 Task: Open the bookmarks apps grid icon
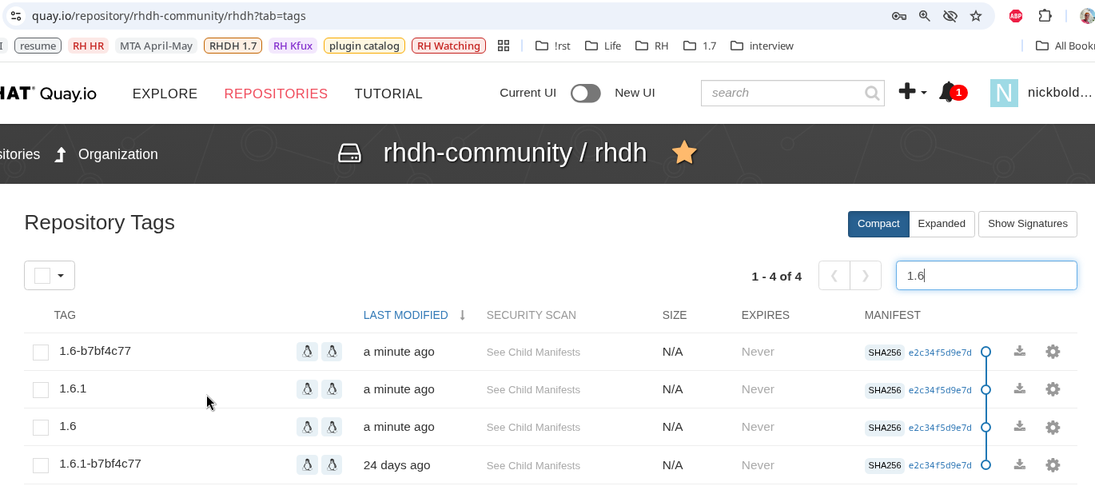[x=504, y=46]
